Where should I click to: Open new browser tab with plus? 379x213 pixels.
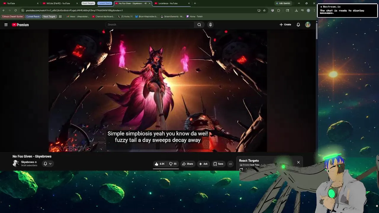coord(195,3)
